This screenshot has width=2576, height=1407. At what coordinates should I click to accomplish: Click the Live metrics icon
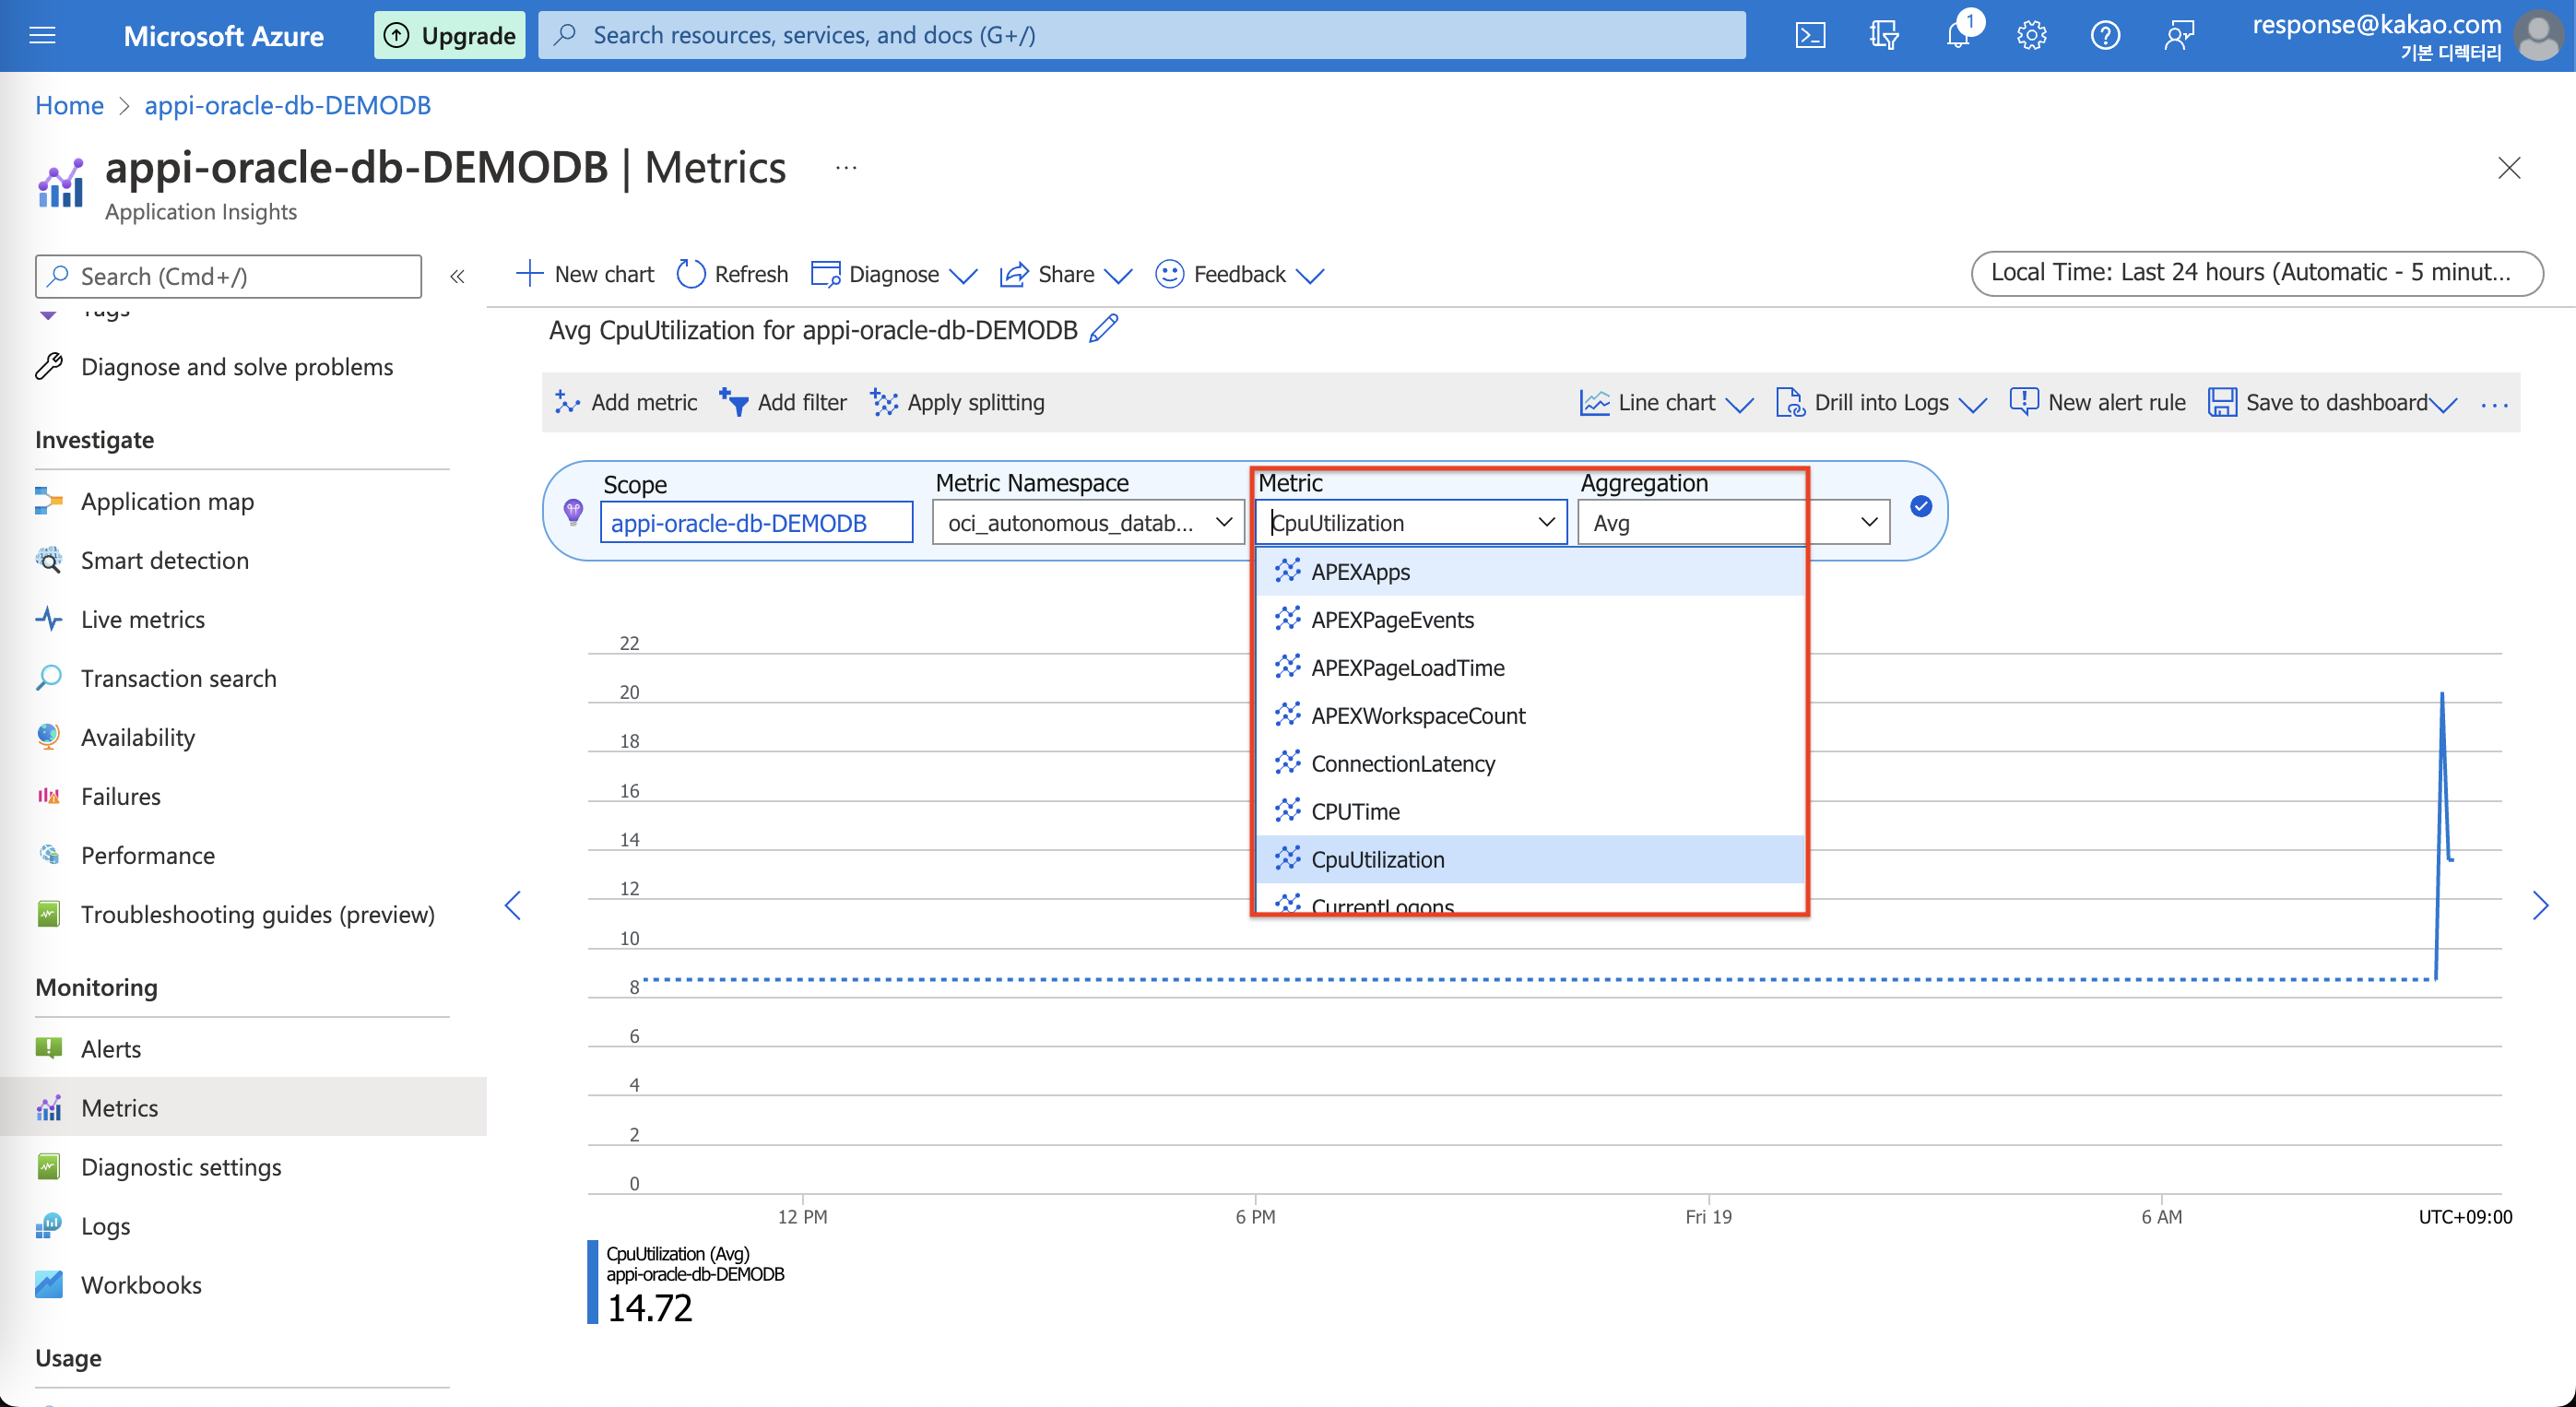pos(50,619)
